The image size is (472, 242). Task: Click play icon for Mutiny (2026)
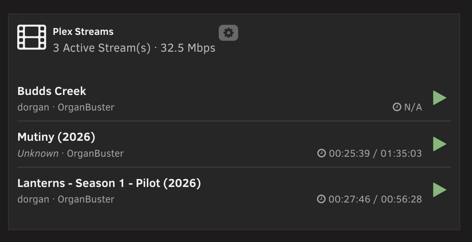[x=440, y=144]
